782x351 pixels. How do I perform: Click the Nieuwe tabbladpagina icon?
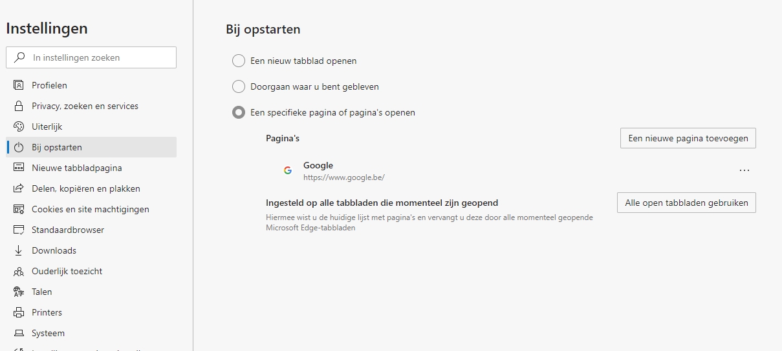(19, 168)
